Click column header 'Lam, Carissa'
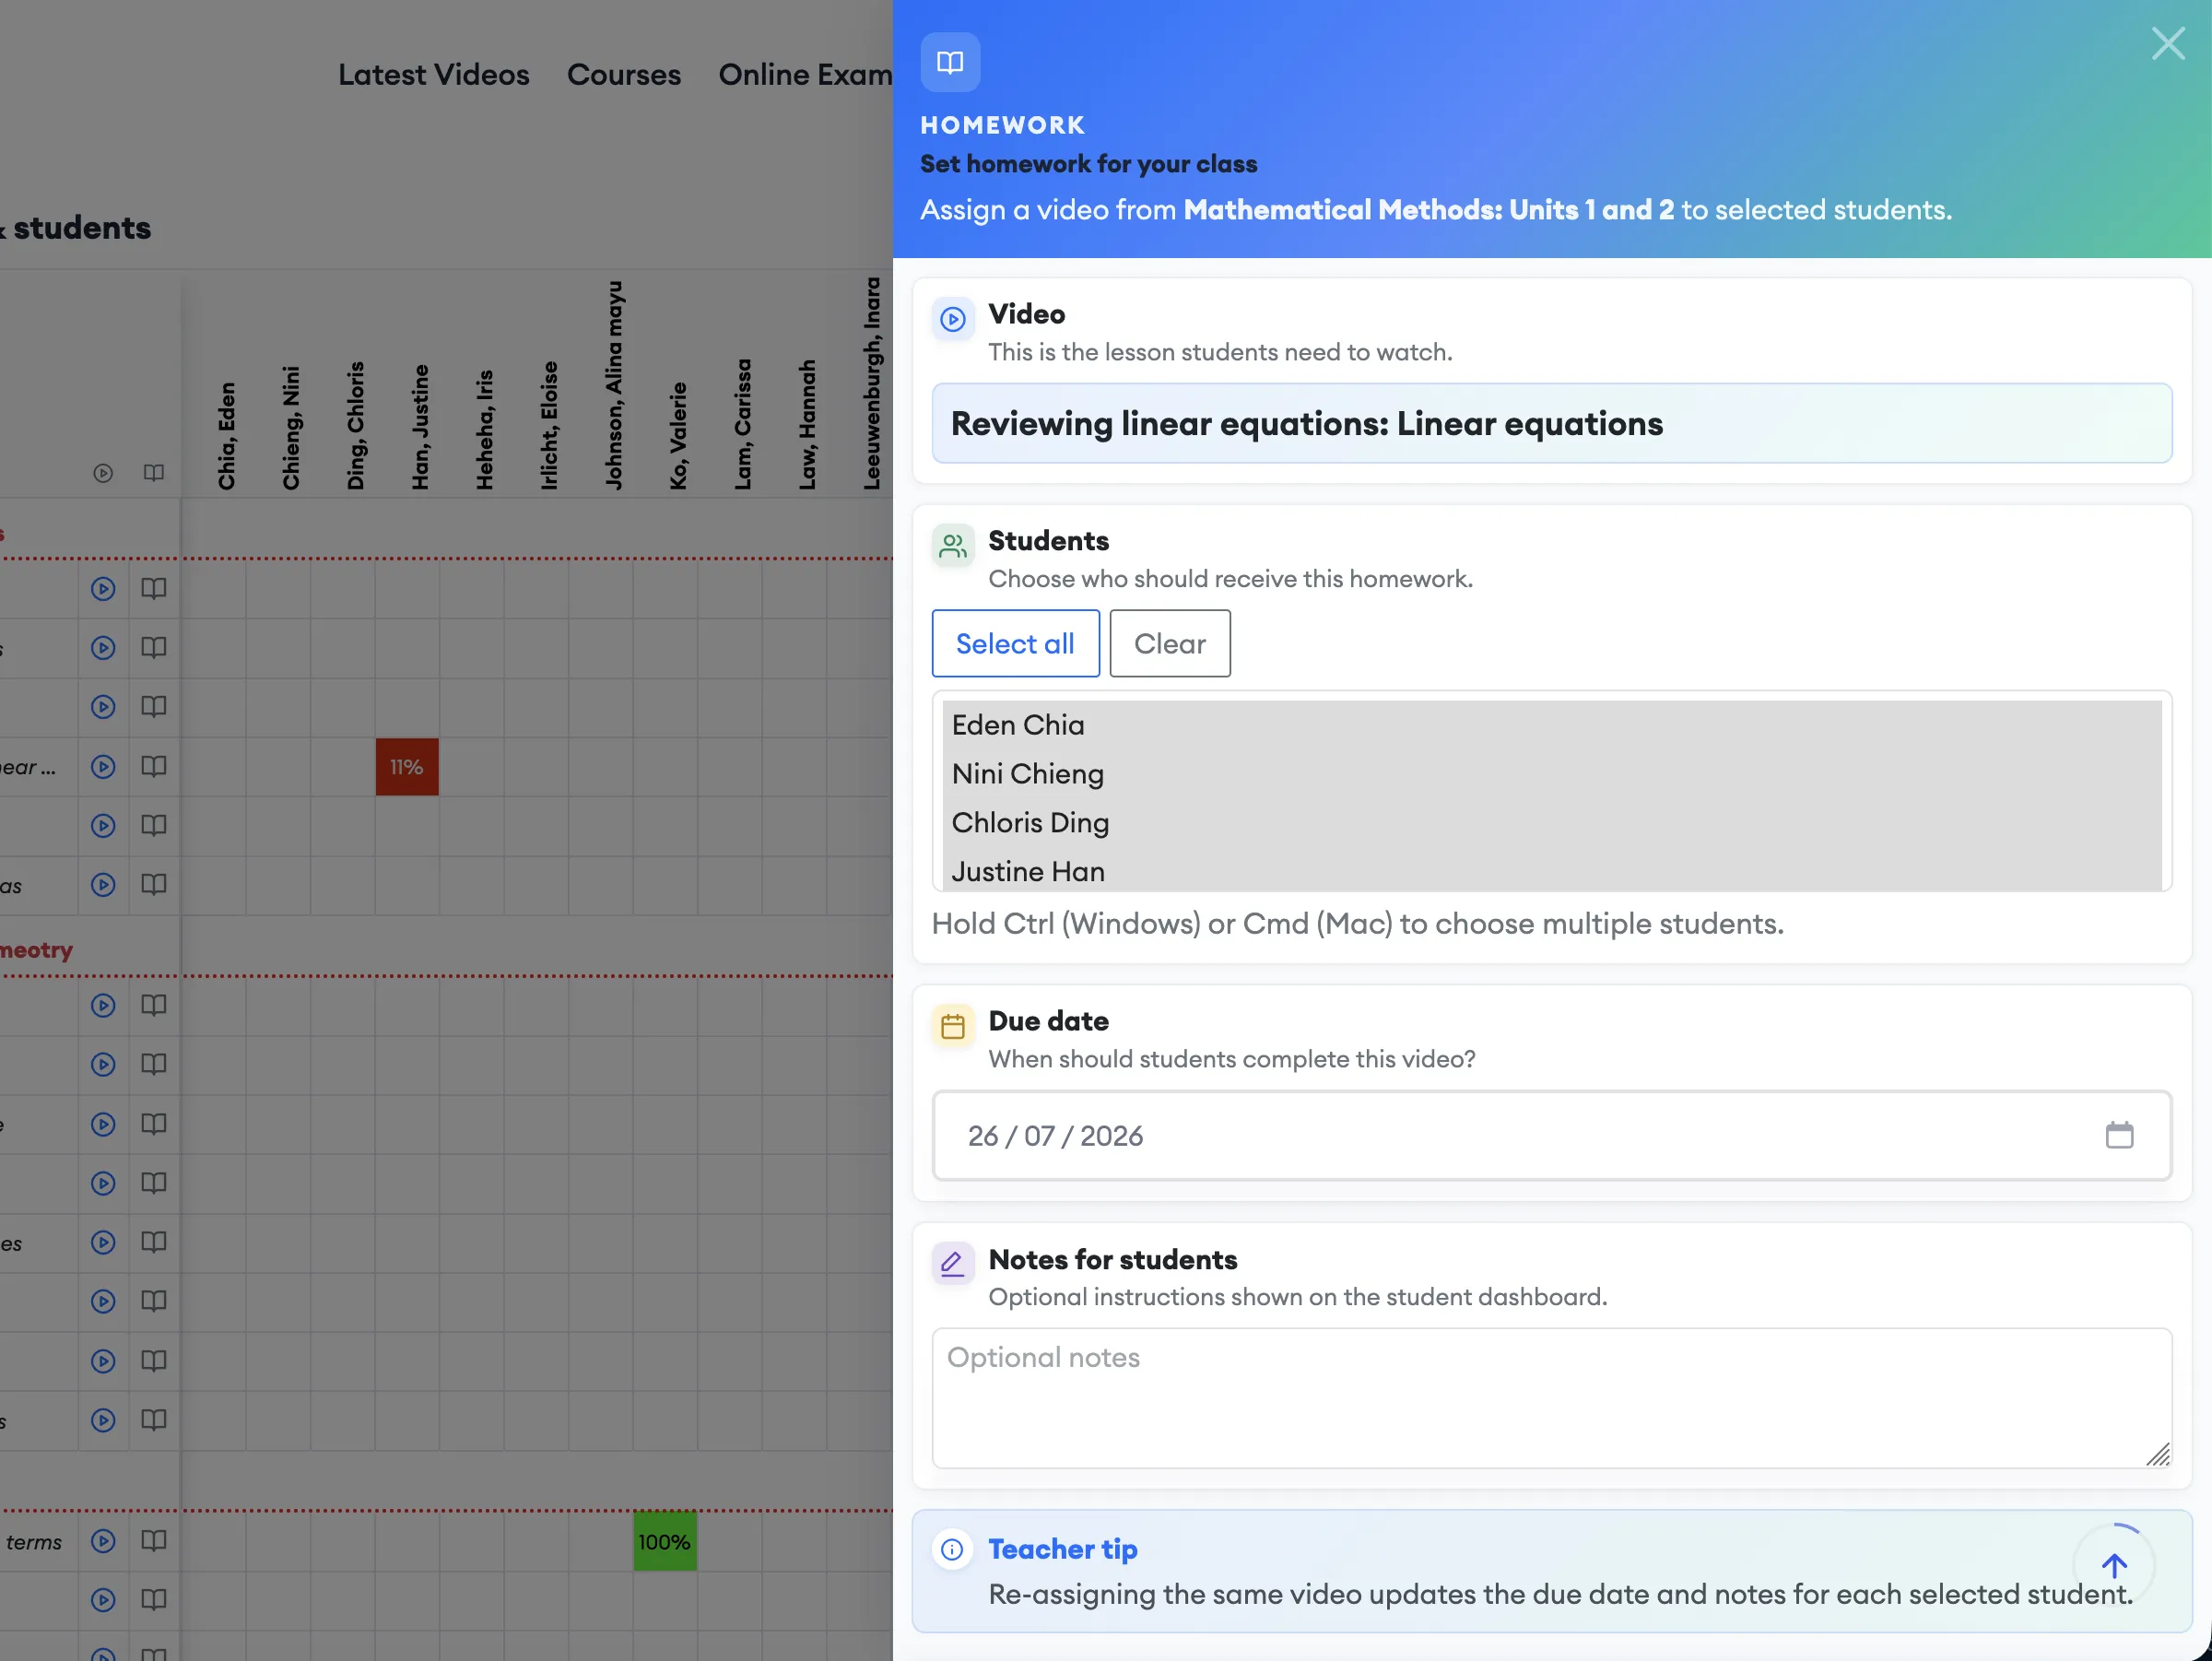This screenshot has width=2212, height=1661. point(743,425)
